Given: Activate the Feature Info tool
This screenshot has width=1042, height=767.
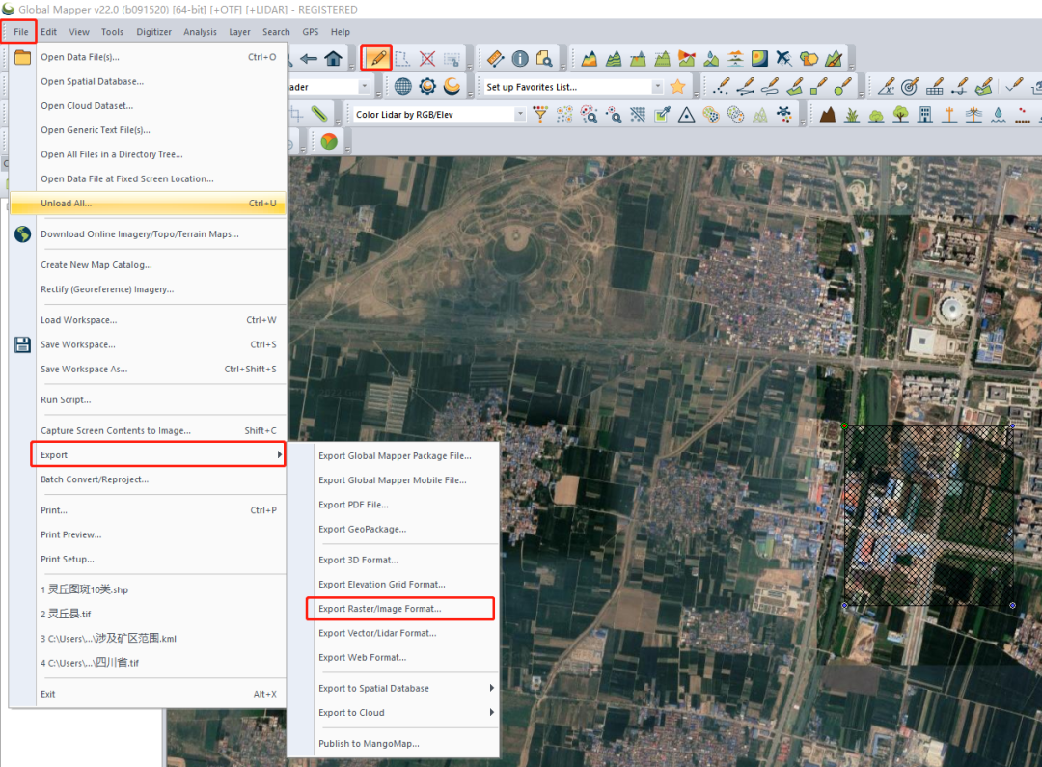Looking at the screenshot, I should coord(520,59).
